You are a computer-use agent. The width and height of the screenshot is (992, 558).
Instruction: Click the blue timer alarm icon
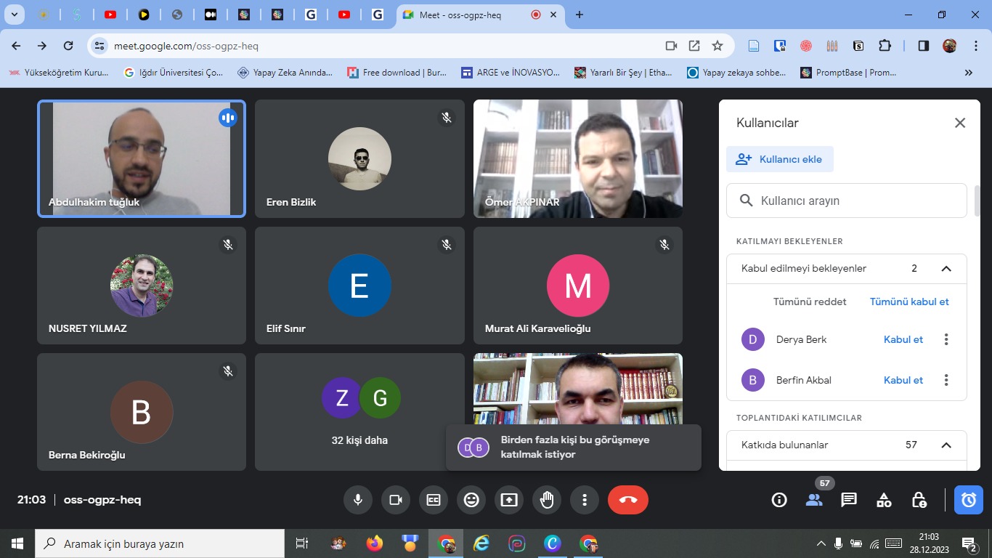969,500
